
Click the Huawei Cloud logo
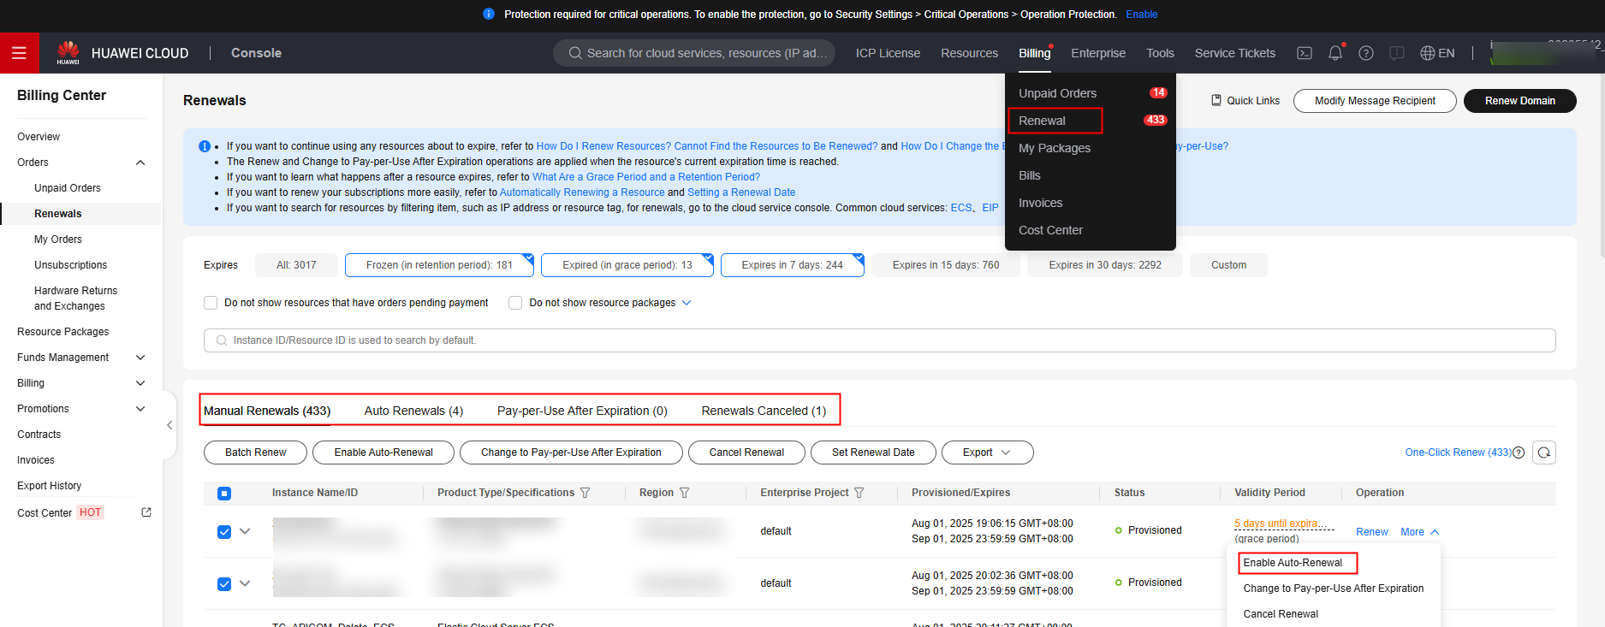122,53
